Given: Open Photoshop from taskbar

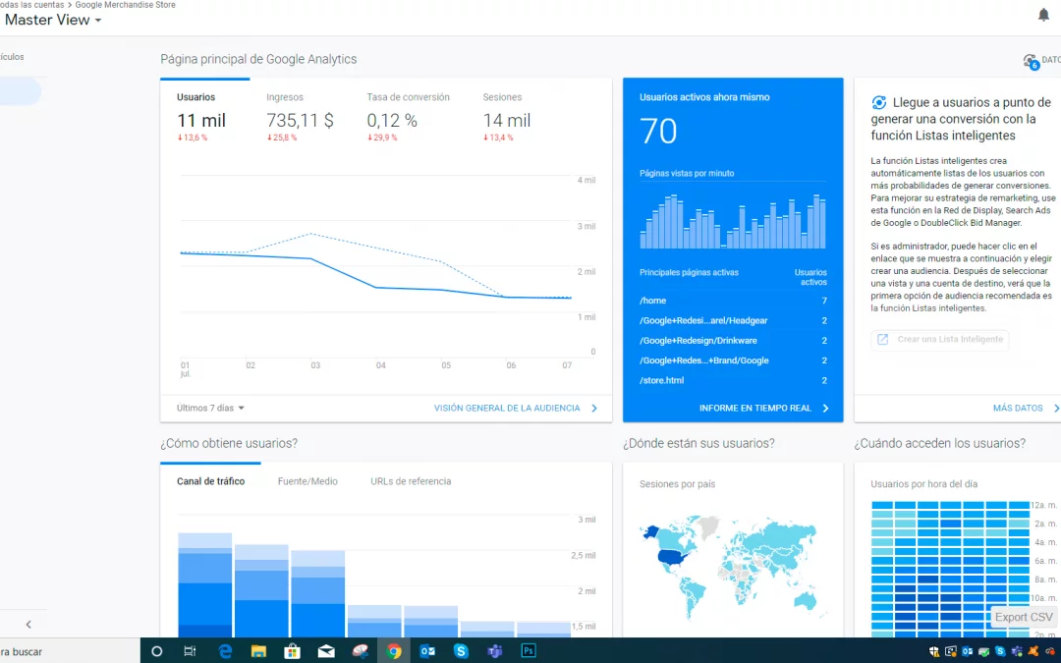Looking at the screenshot, I should (529, 651).
